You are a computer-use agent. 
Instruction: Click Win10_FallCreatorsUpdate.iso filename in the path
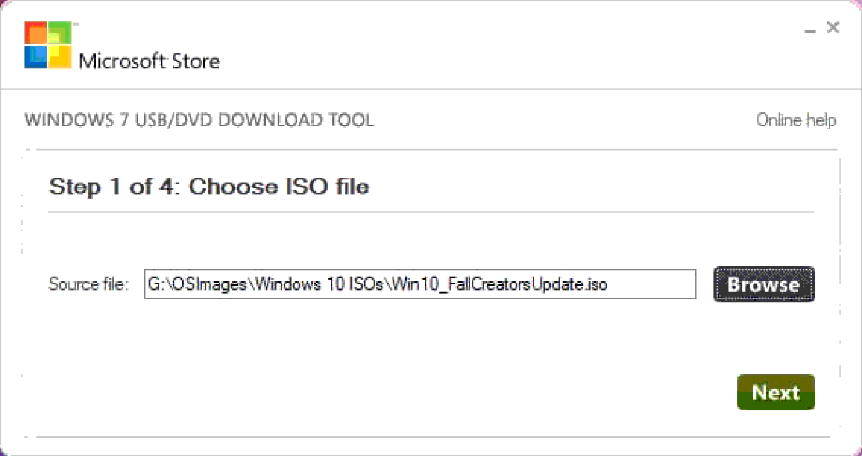point(498,284)
